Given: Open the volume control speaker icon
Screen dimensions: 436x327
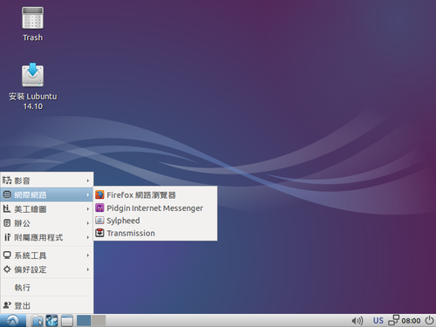Looking at the screenshot, I should pos(357,321).
